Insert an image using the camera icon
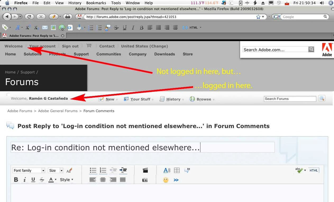 click(x=145, y=180)
